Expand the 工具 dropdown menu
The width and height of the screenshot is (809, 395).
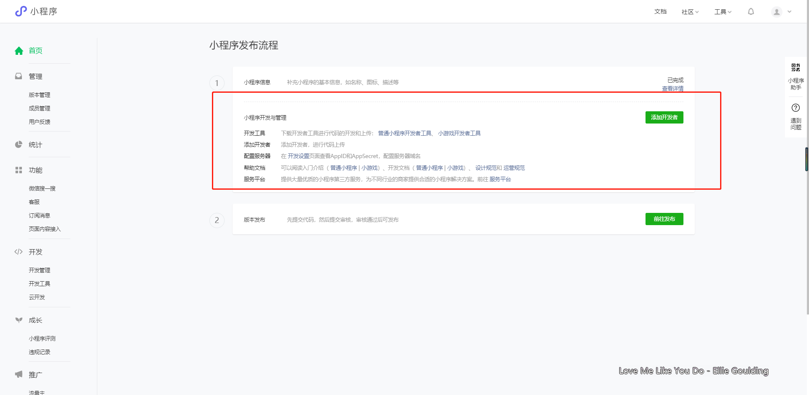(723, 12)
